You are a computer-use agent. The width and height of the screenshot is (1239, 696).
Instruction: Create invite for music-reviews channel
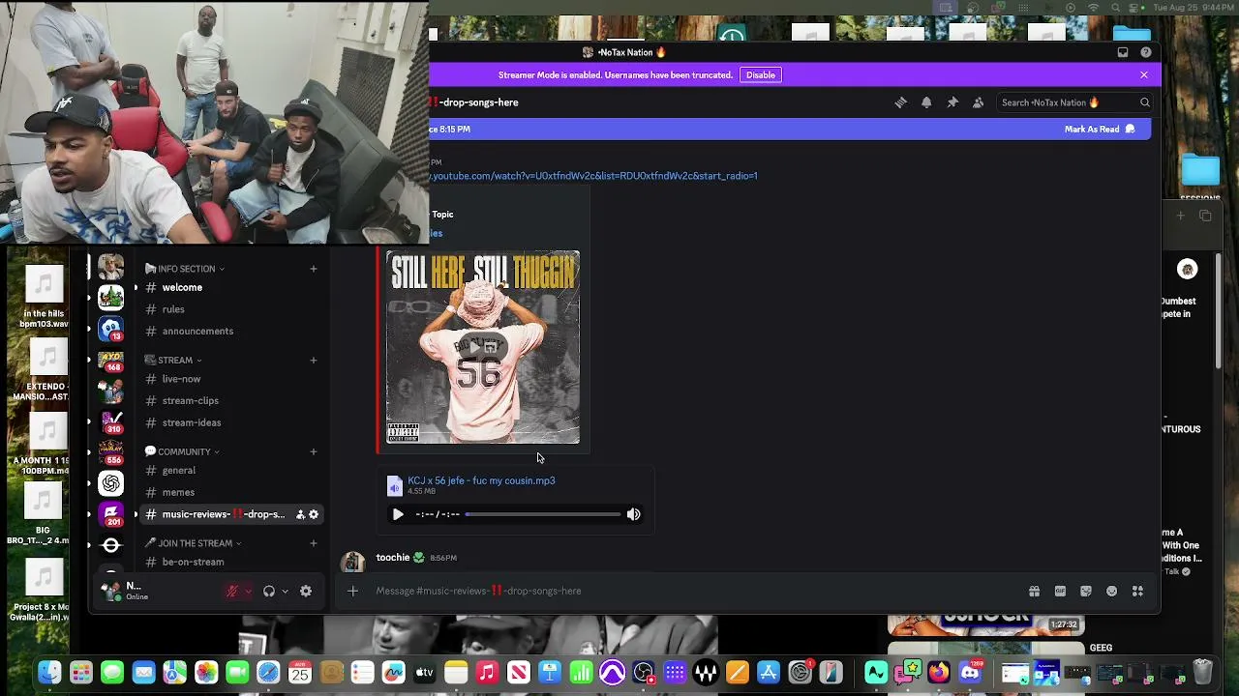[x=300, y=514]
